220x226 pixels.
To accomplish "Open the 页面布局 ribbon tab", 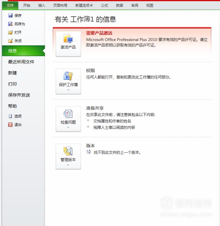I will coord(60,5).
